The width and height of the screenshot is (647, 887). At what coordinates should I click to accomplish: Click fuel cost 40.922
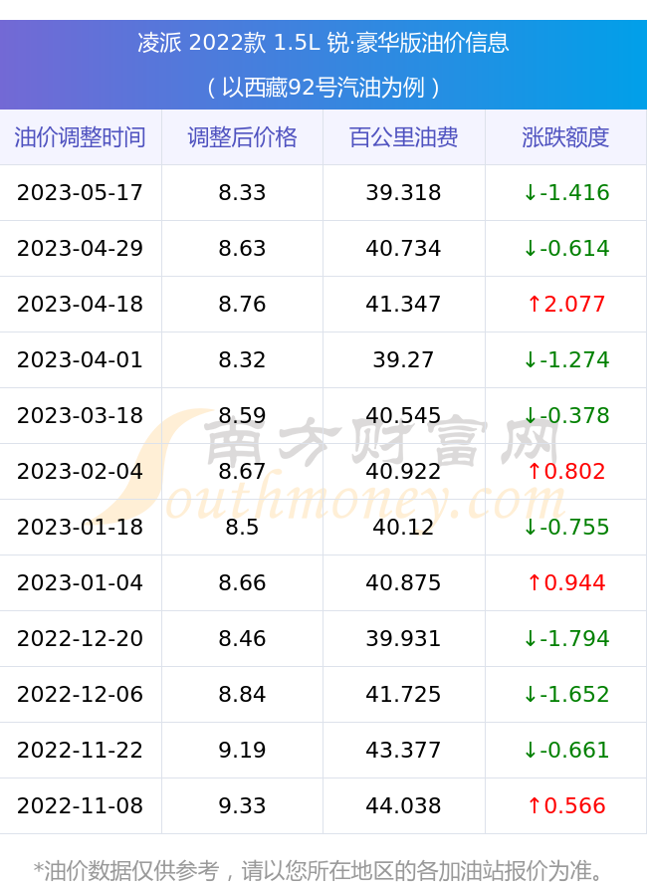pyautogui.click(x=404, y=471)
